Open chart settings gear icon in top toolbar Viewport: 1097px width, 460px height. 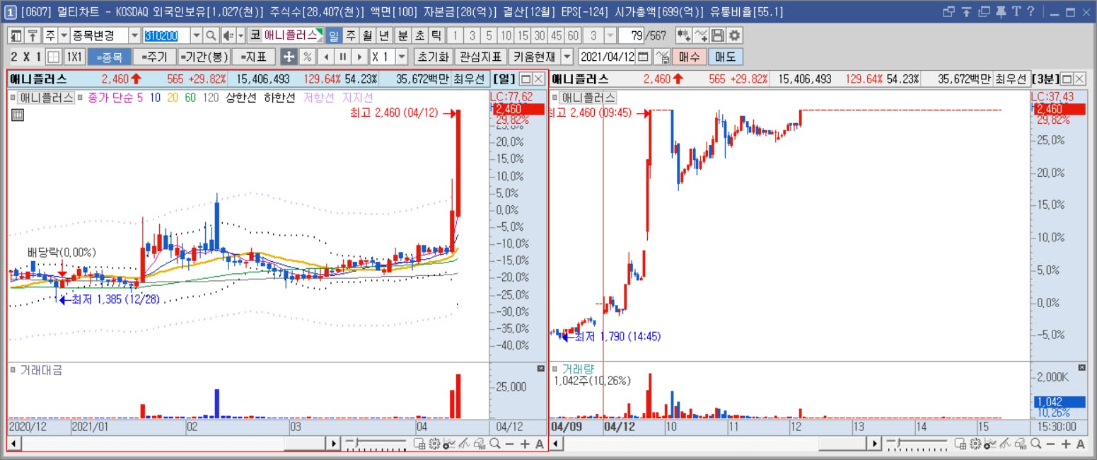(x=735, y=35)
